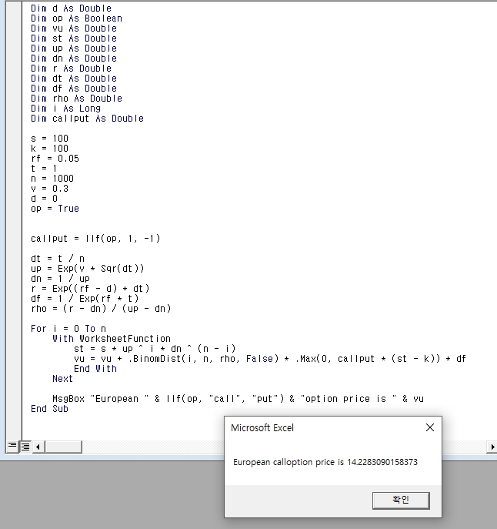Click the horizontal scrollbar left arrow

[37, 447]
